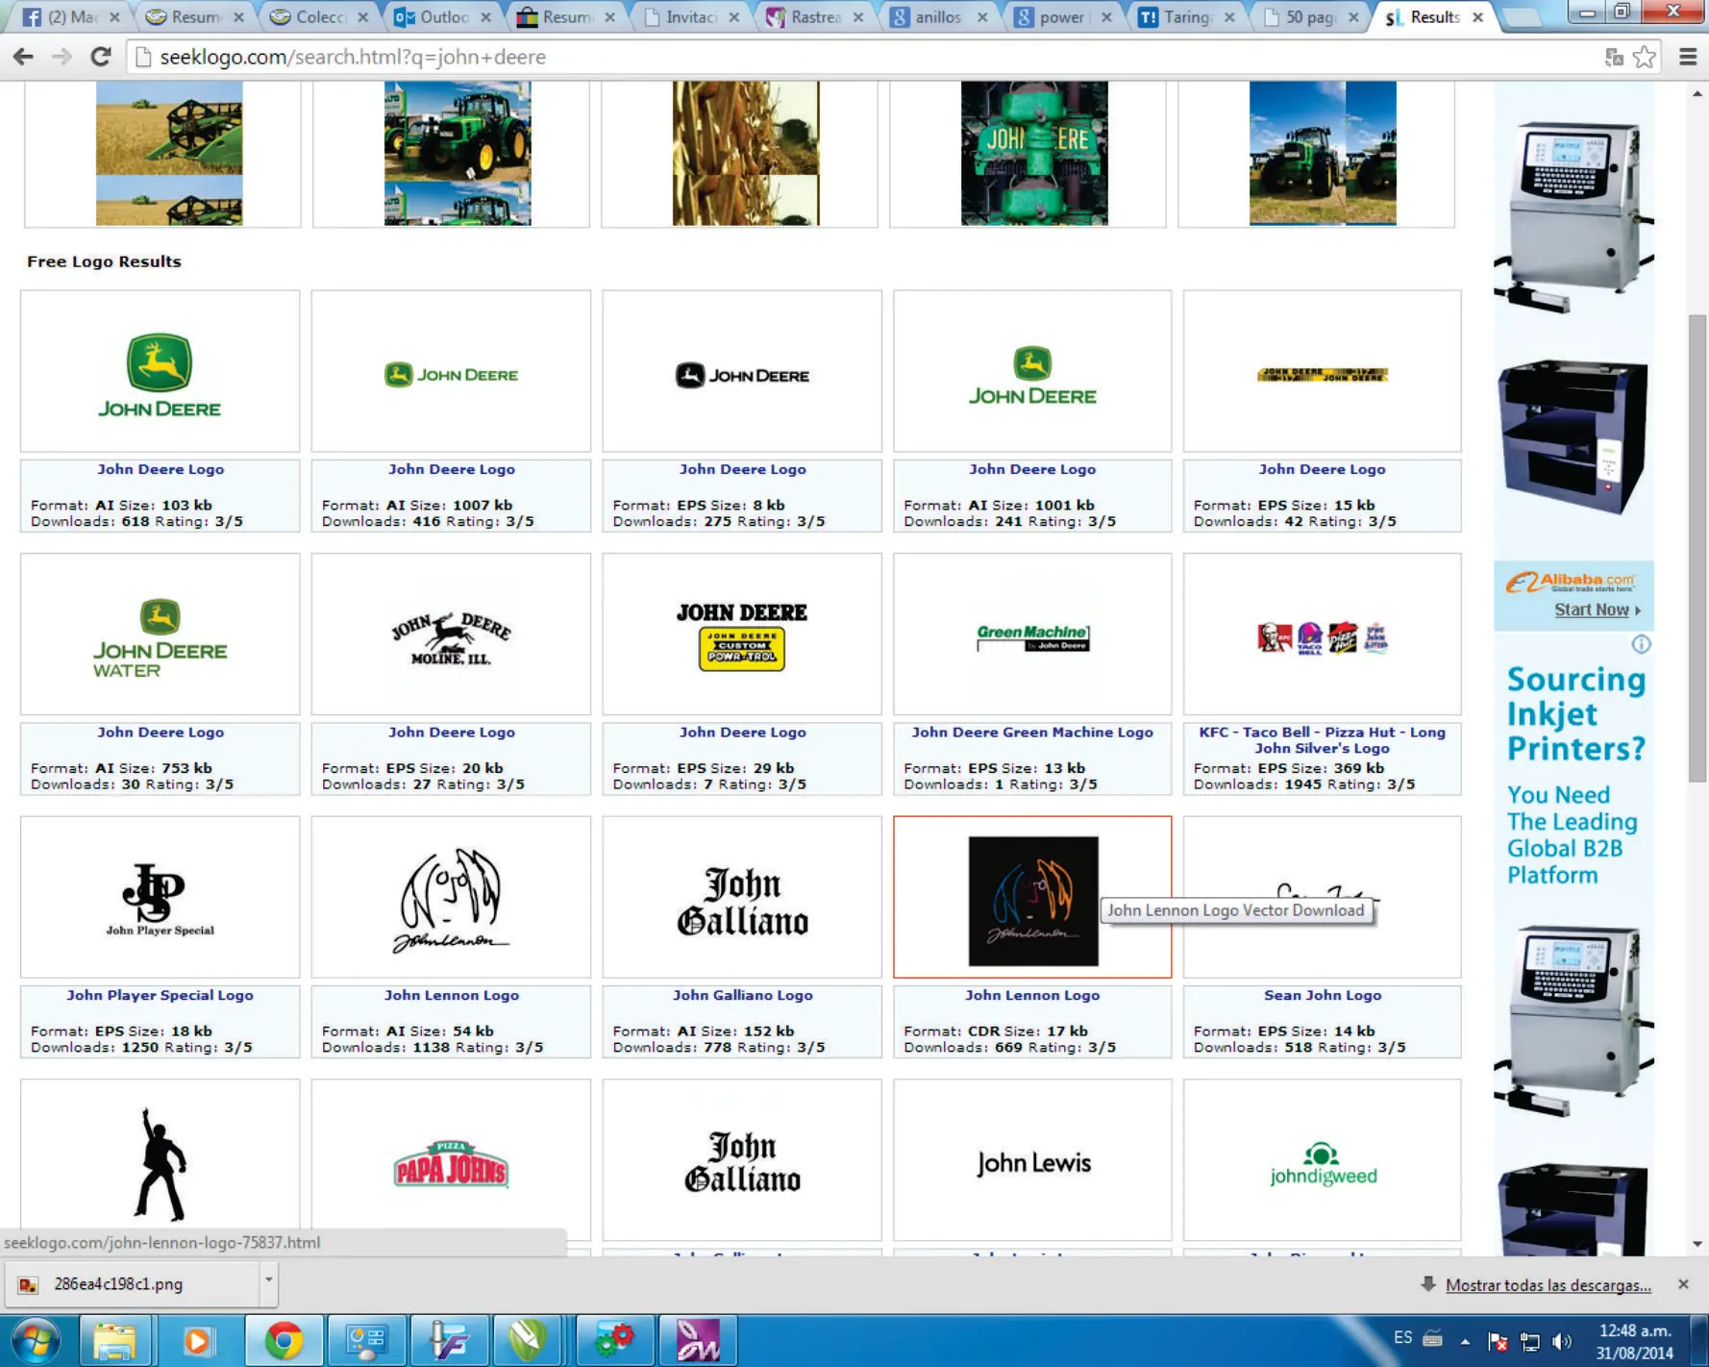Viewport: 1709px width, 1367px height.
Task: Switch to the anillos Google tab
Action: coord(940,16)
